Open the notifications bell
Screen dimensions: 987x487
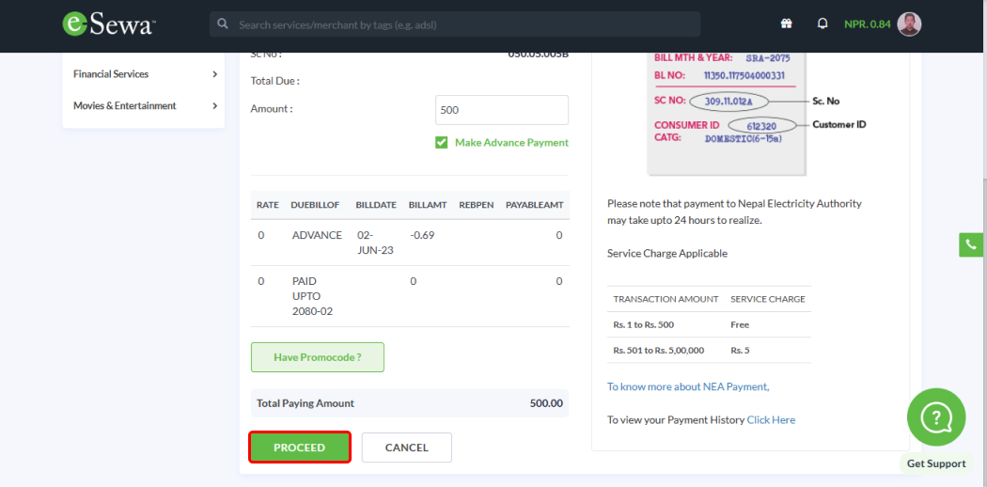(x=822, y=24)
